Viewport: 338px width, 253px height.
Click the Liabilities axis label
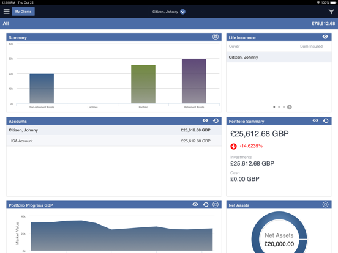(x=92, y=107)
